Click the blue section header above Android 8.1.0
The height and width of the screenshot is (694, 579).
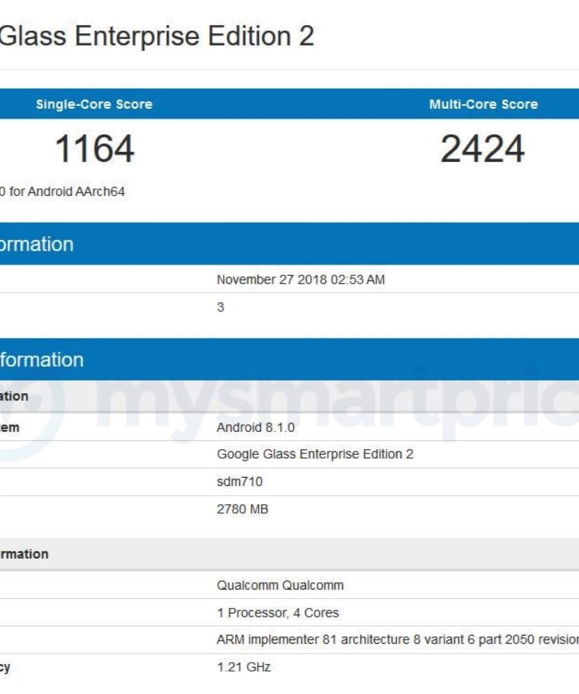(x=289, y=360)
